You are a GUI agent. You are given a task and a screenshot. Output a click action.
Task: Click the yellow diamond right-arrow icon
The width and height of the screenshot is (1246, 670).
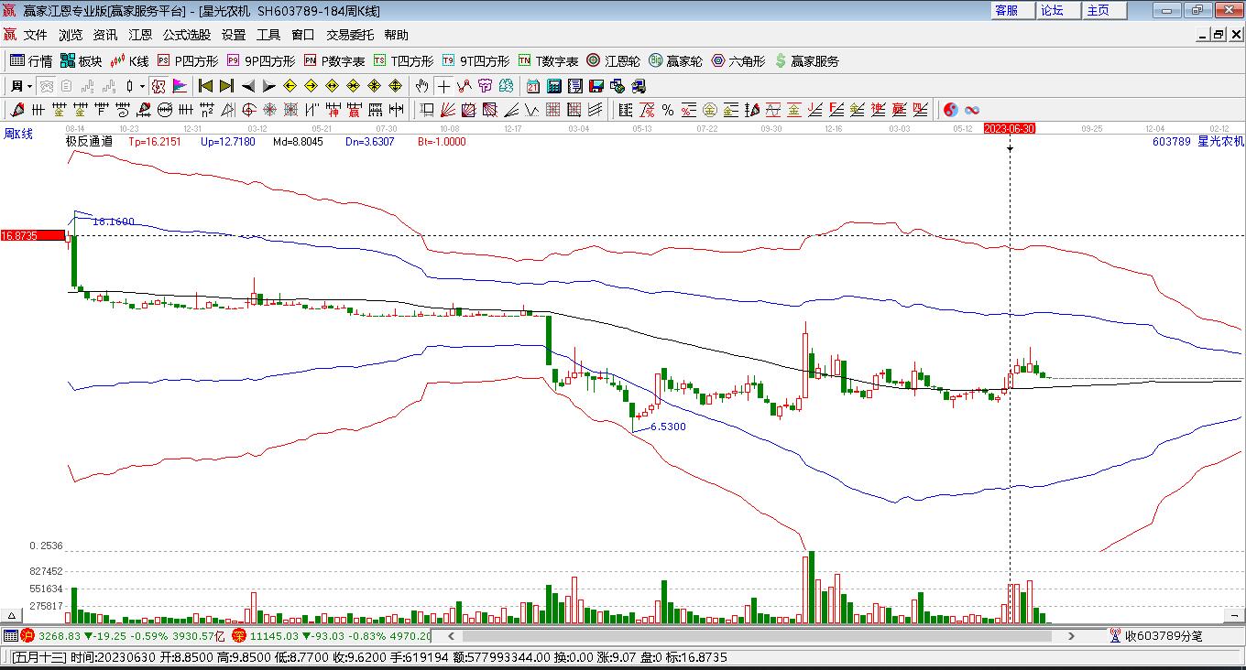pos(311,86)
